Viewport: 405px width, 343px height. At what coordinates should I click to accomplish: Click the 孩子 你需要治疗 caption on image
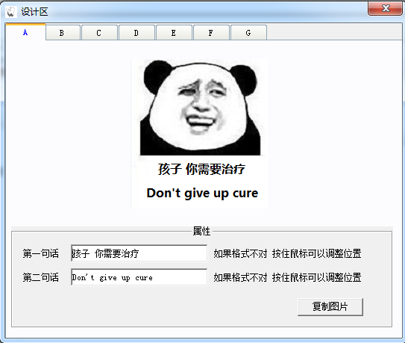coord(201,170)
